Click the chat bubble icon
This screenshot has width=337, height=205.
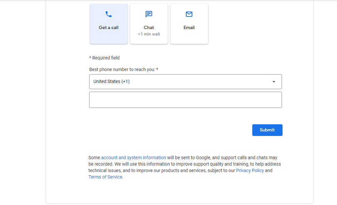pyautogui.click(x=149, y=14)
